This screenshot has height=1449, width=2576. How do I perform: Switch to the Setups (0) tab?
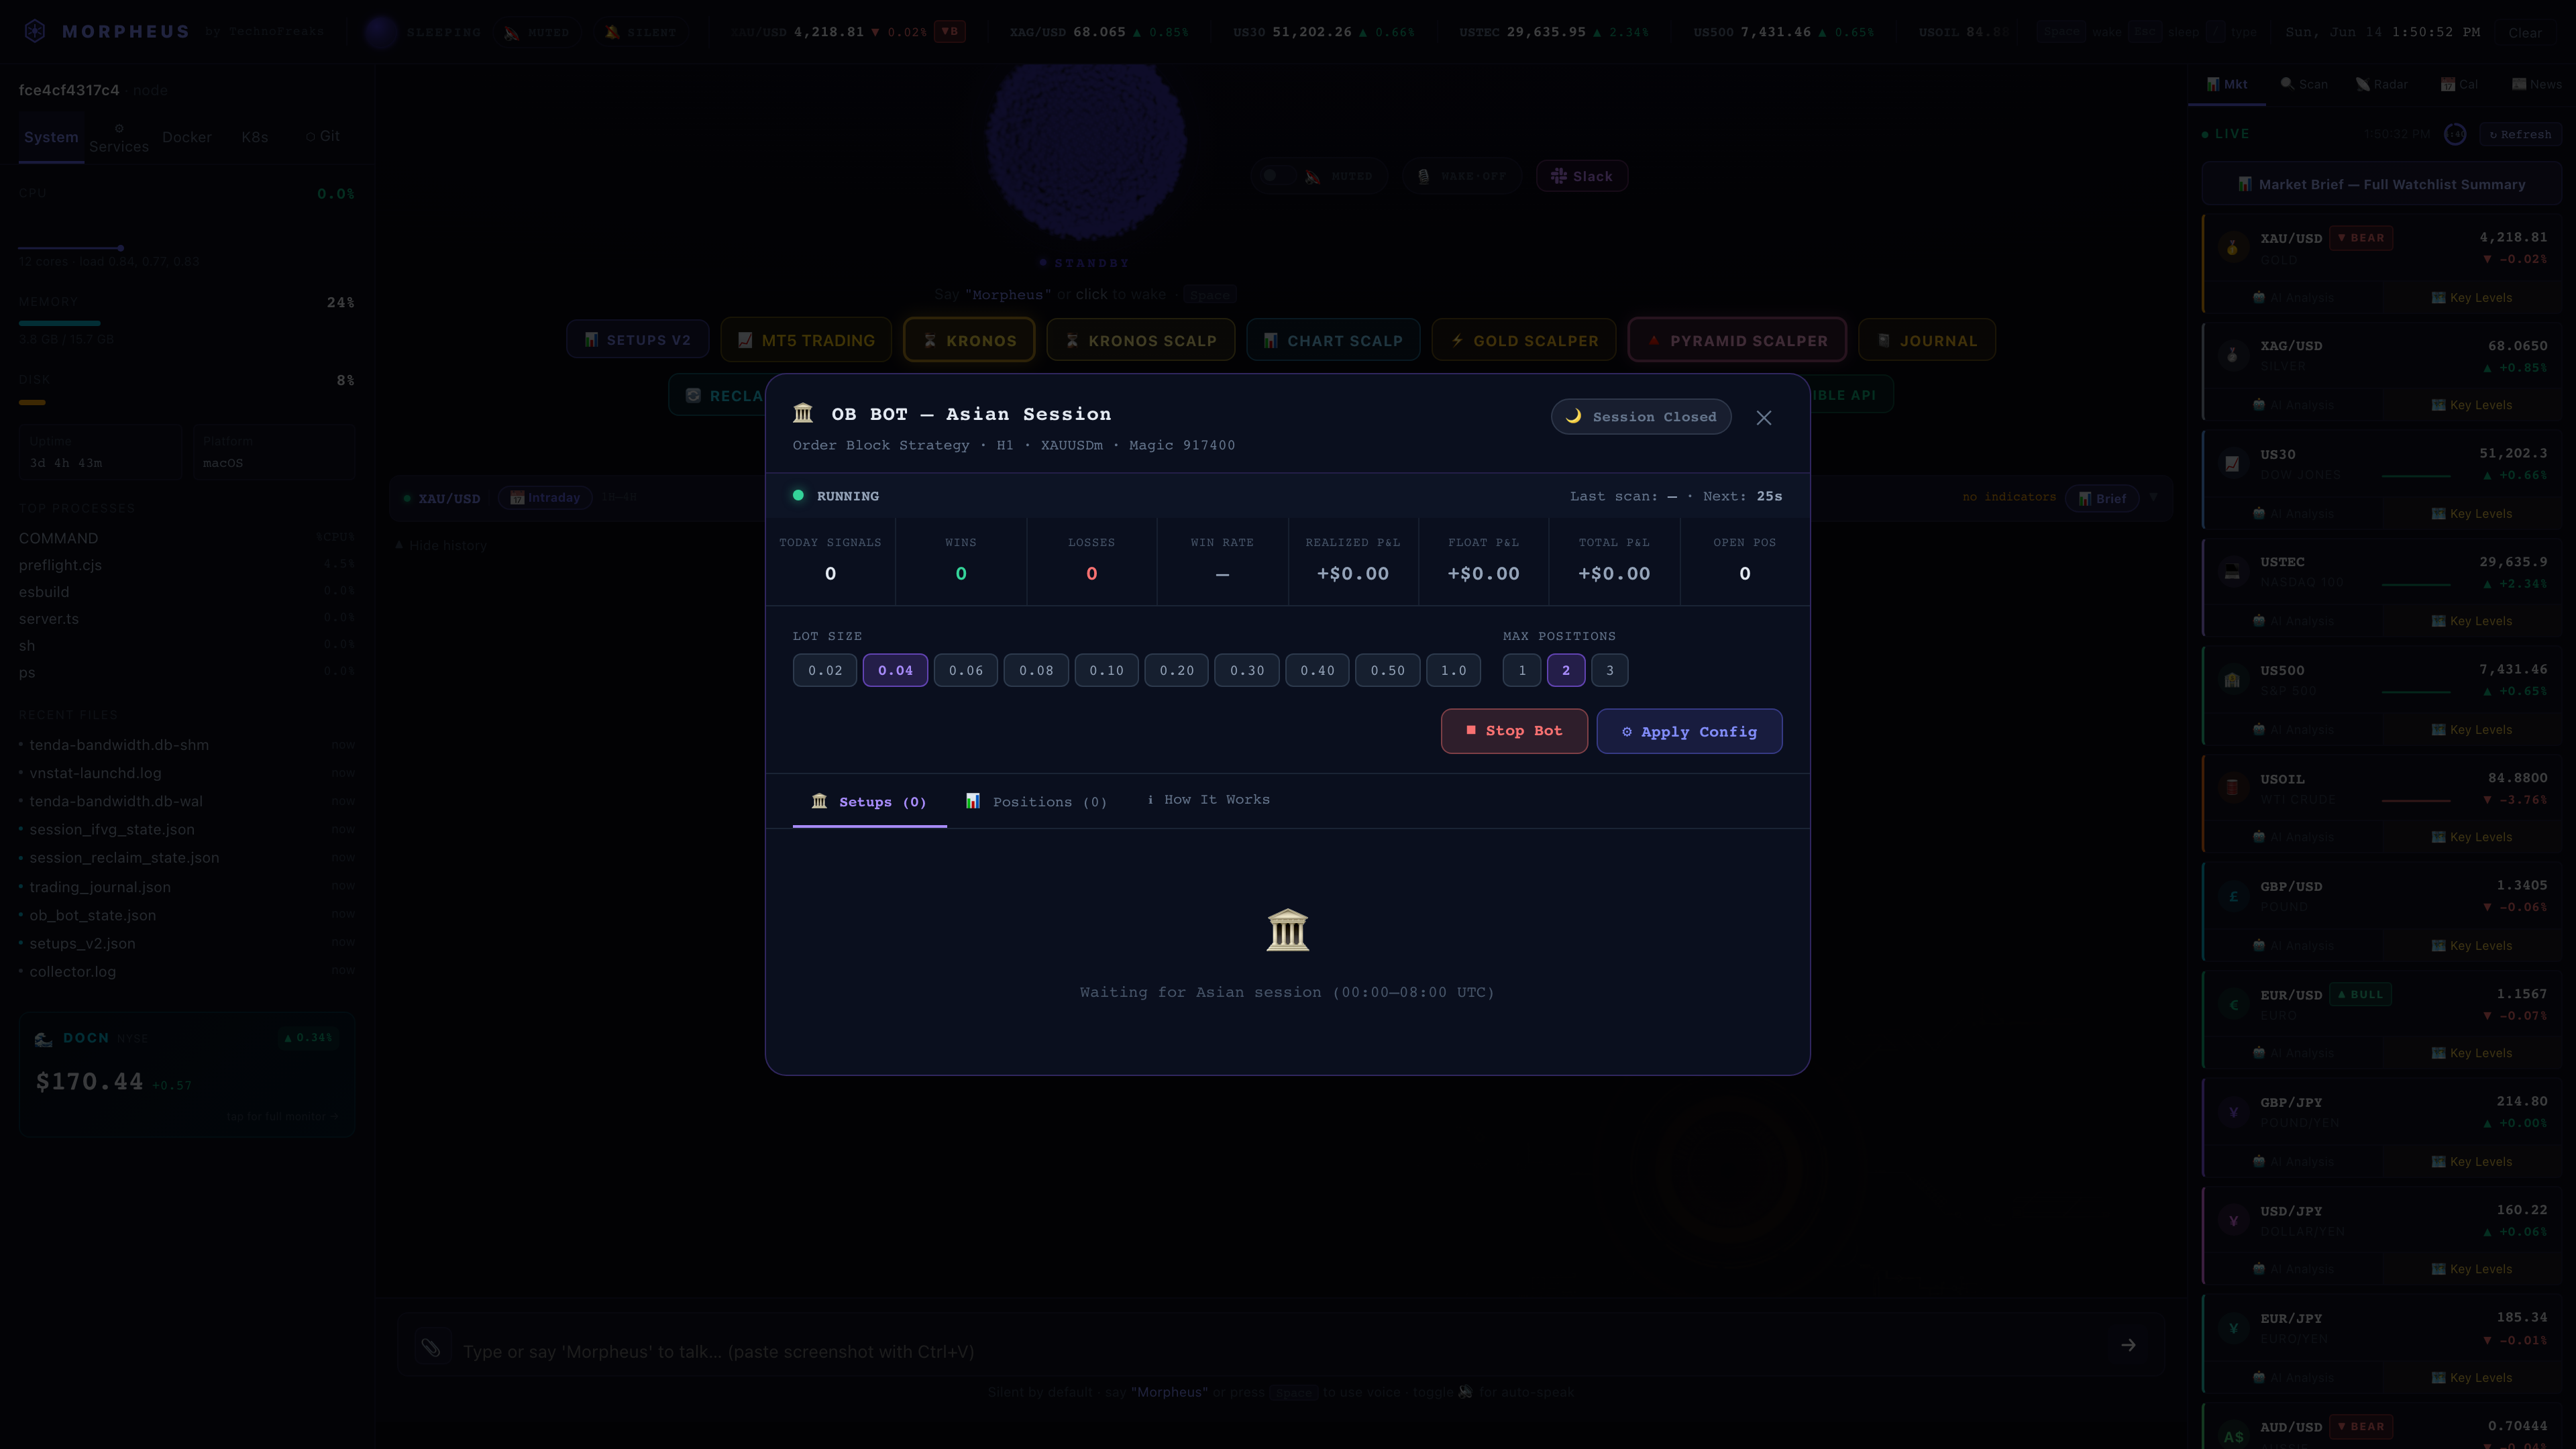click(x=869, y=801)
